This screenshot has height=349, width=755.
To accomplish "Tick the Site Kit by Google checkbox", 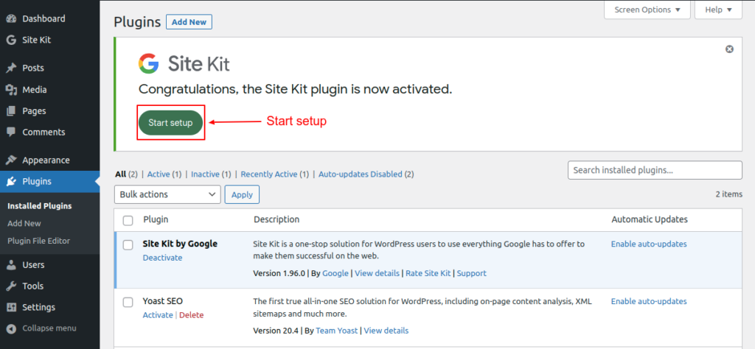I will [128, 244].
